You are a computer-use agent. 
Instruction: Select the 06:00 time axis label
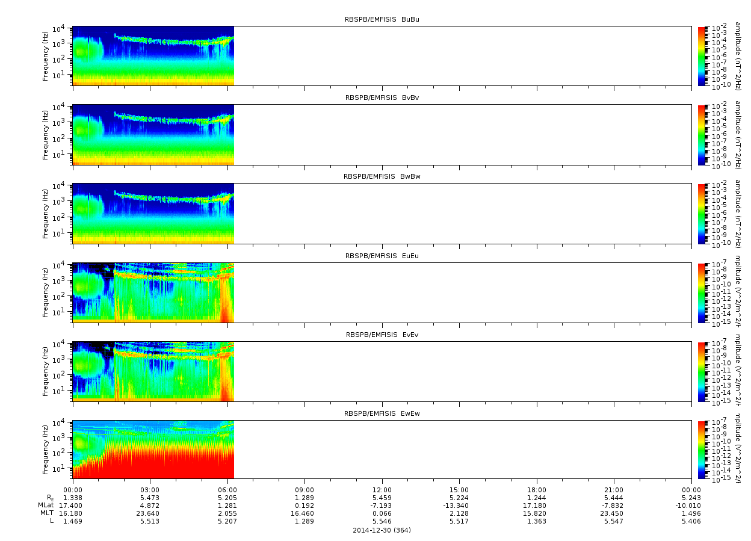click(227, 490)
